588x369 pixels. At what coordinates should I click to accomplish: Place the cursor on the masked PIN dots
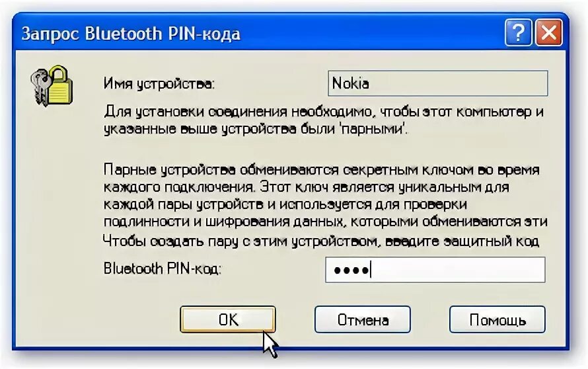[351, 270]
